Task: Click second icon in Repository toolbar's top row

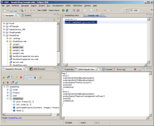Action: pyautogui.click(x=8, y=77)
